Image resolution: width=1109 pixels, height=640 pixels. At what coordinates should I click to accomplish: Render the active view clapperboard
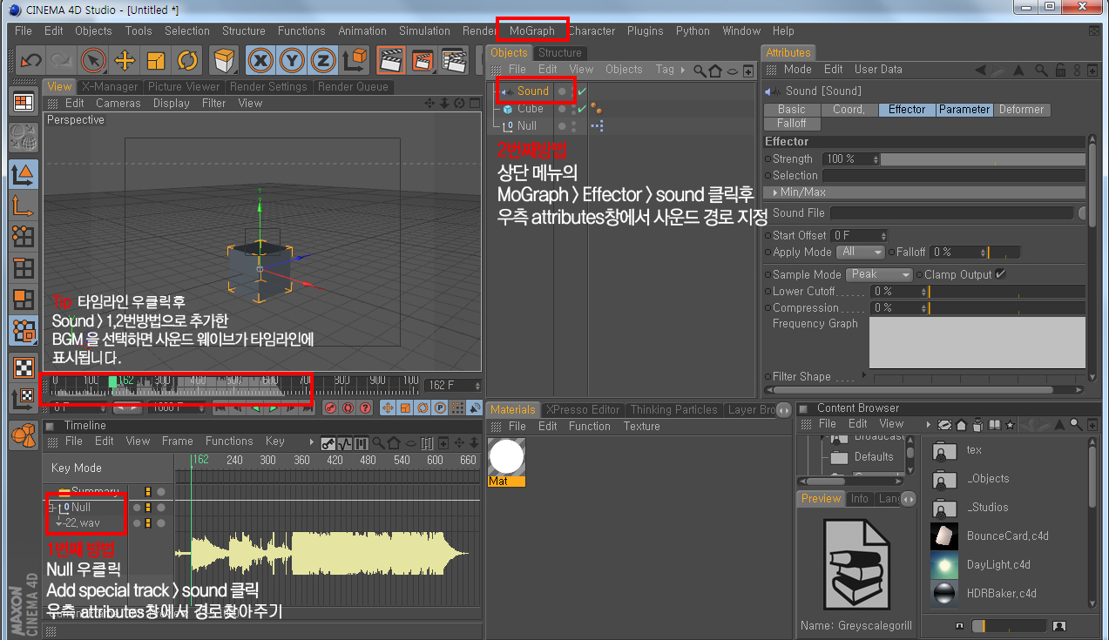coord(391,60)
